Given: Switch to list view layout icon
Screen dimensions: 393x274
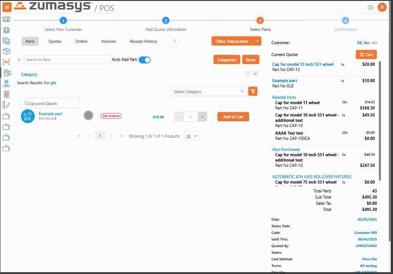Looking at the screenshot, I should [255, 74].
